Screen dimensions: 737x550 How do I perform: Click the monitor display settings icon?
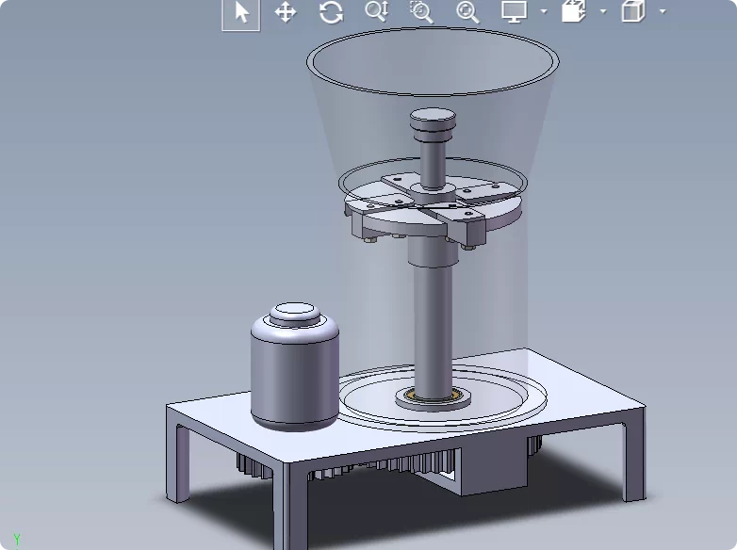click(x=514, y=11)
